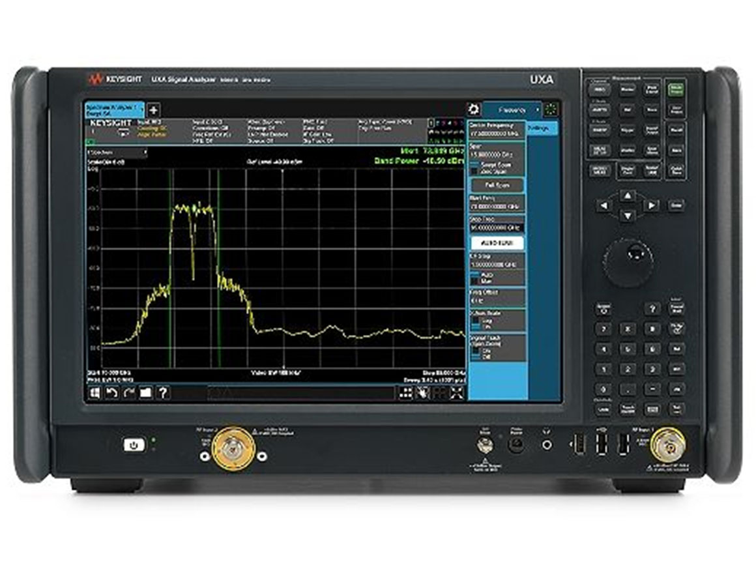Click the Start Freq value field
Screen dimensions: 756x567
[x=496, y=207]
